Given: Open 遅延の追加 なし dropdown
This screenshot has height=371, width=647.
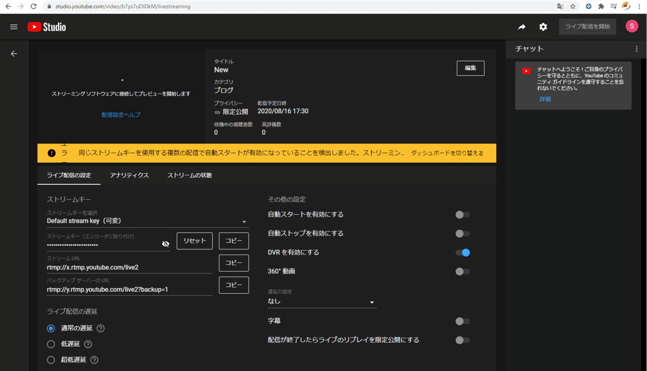Looking at the screenshot, I should 322,301.
